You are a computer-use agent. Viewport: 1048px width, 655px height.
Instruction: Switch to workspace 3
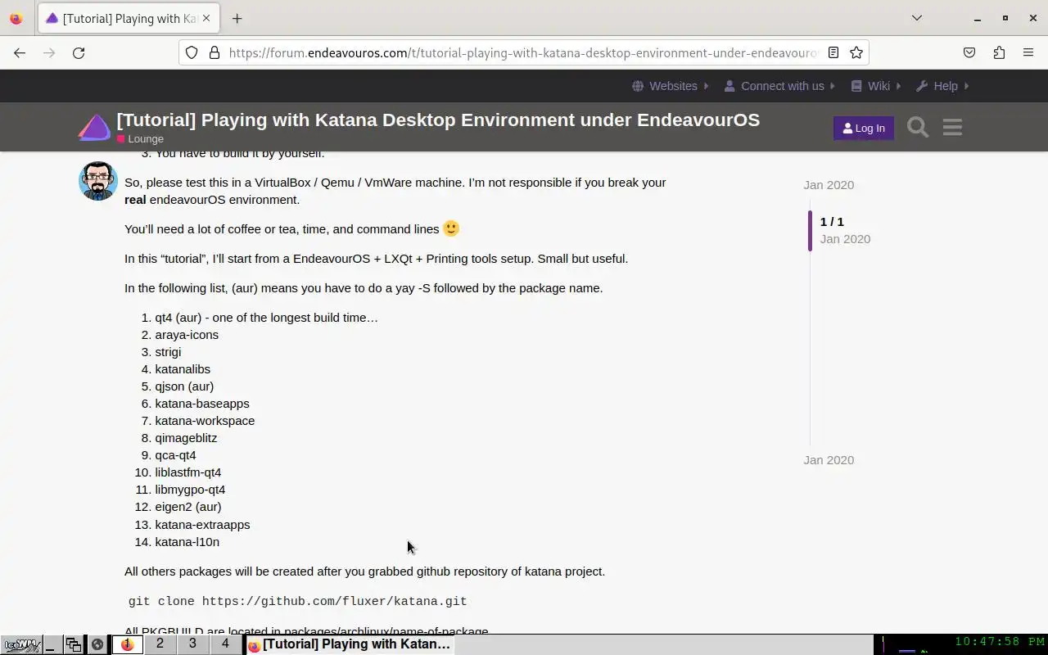coord(192,644)
